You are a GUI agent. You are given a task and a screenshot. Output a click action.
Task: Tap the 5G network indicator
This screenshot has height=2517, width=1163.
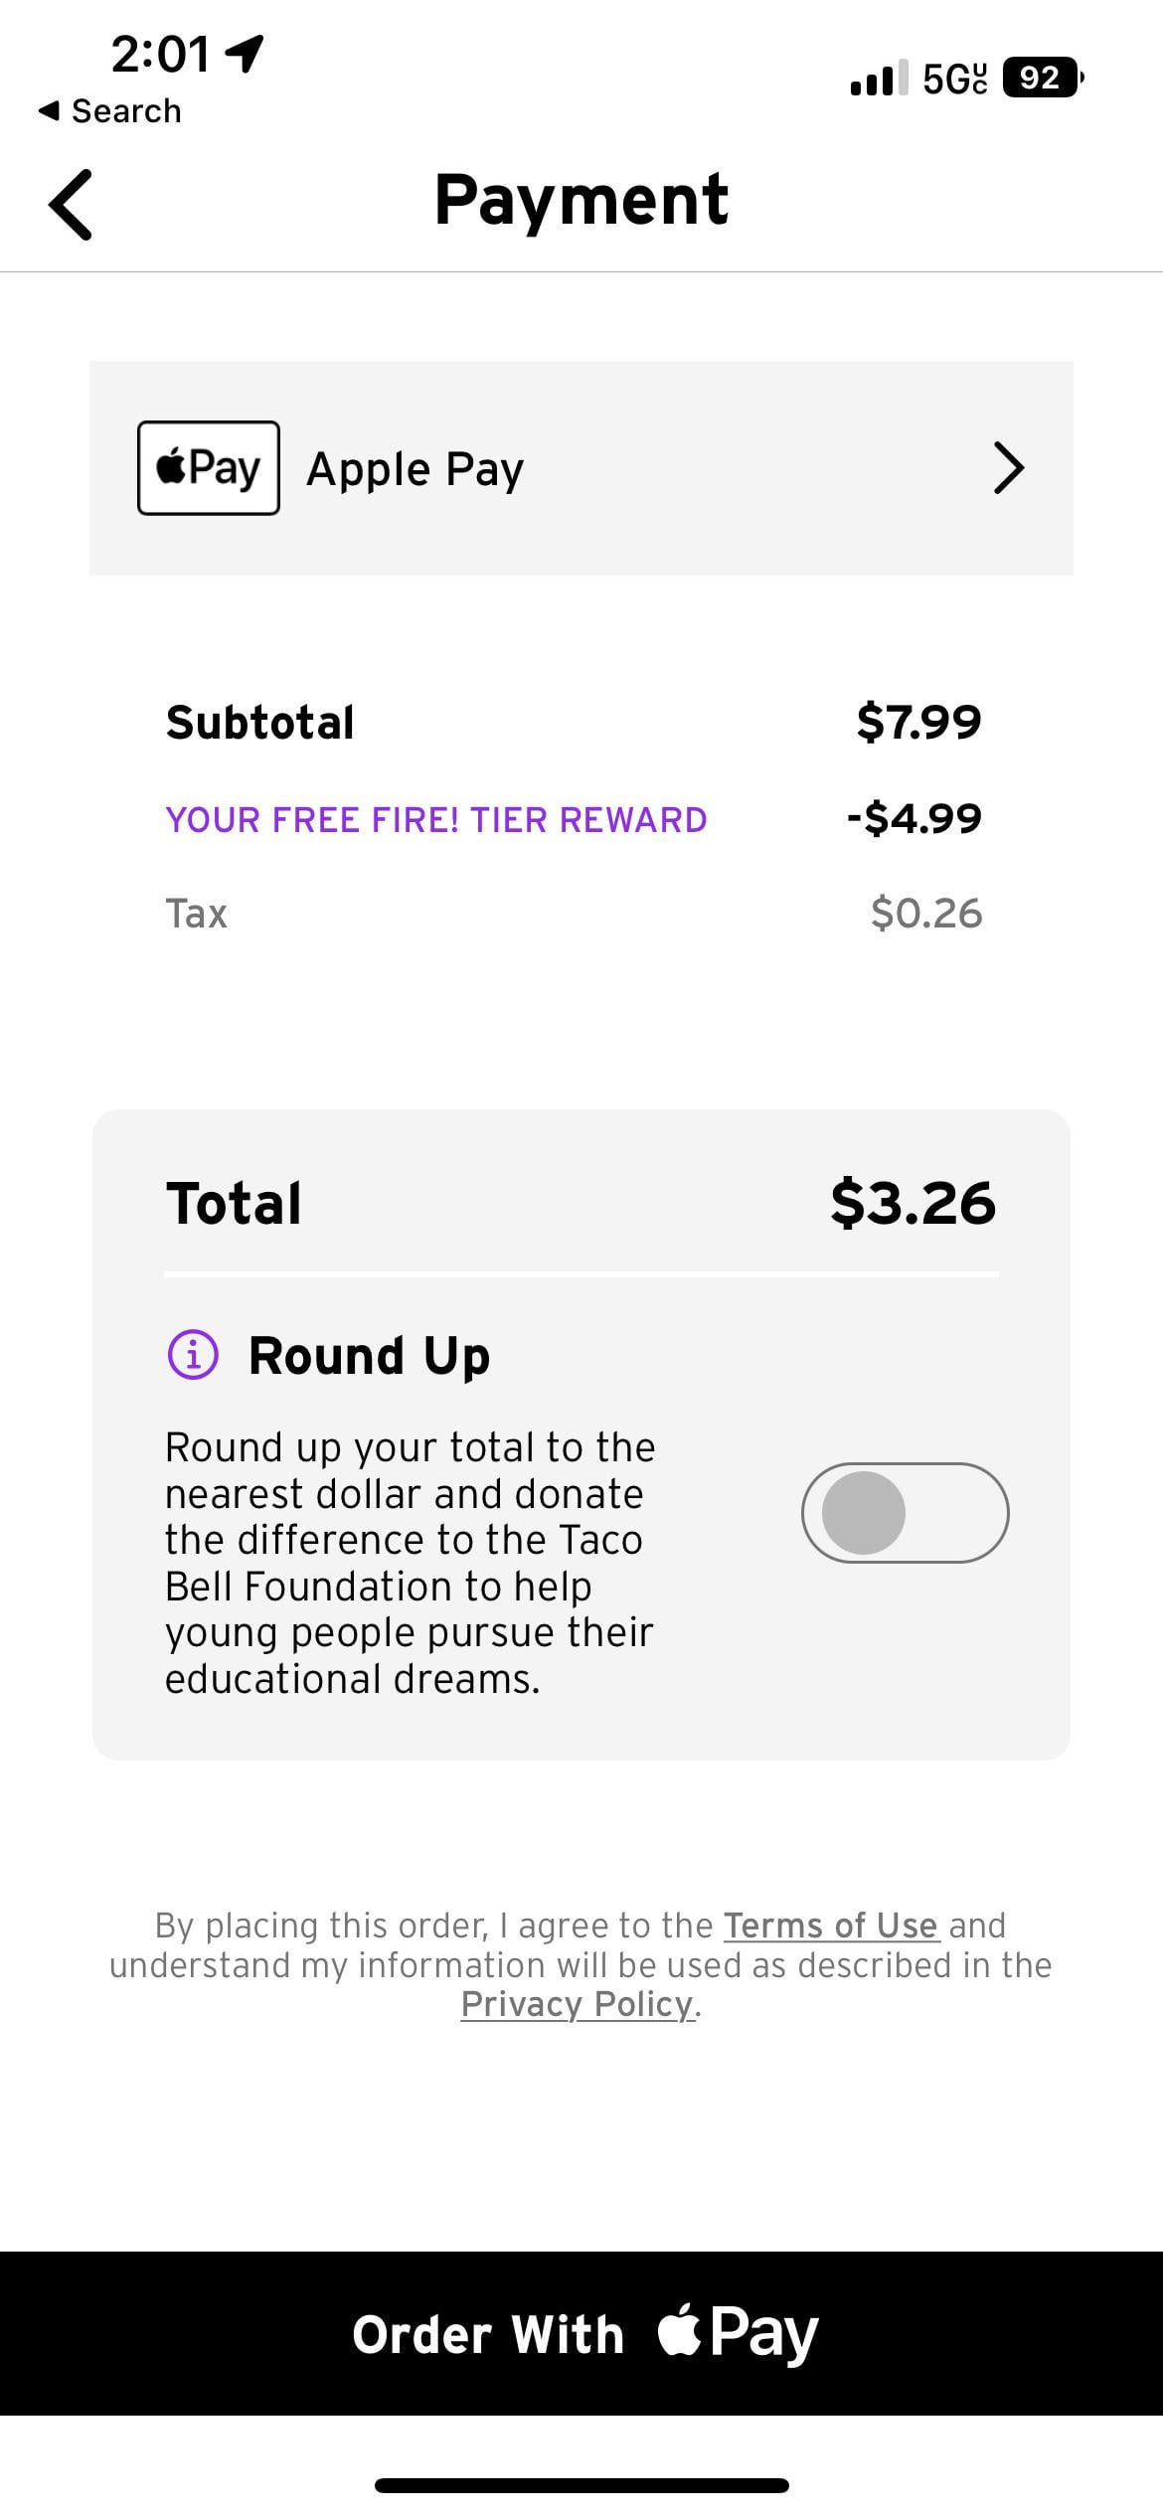point(955,79)
